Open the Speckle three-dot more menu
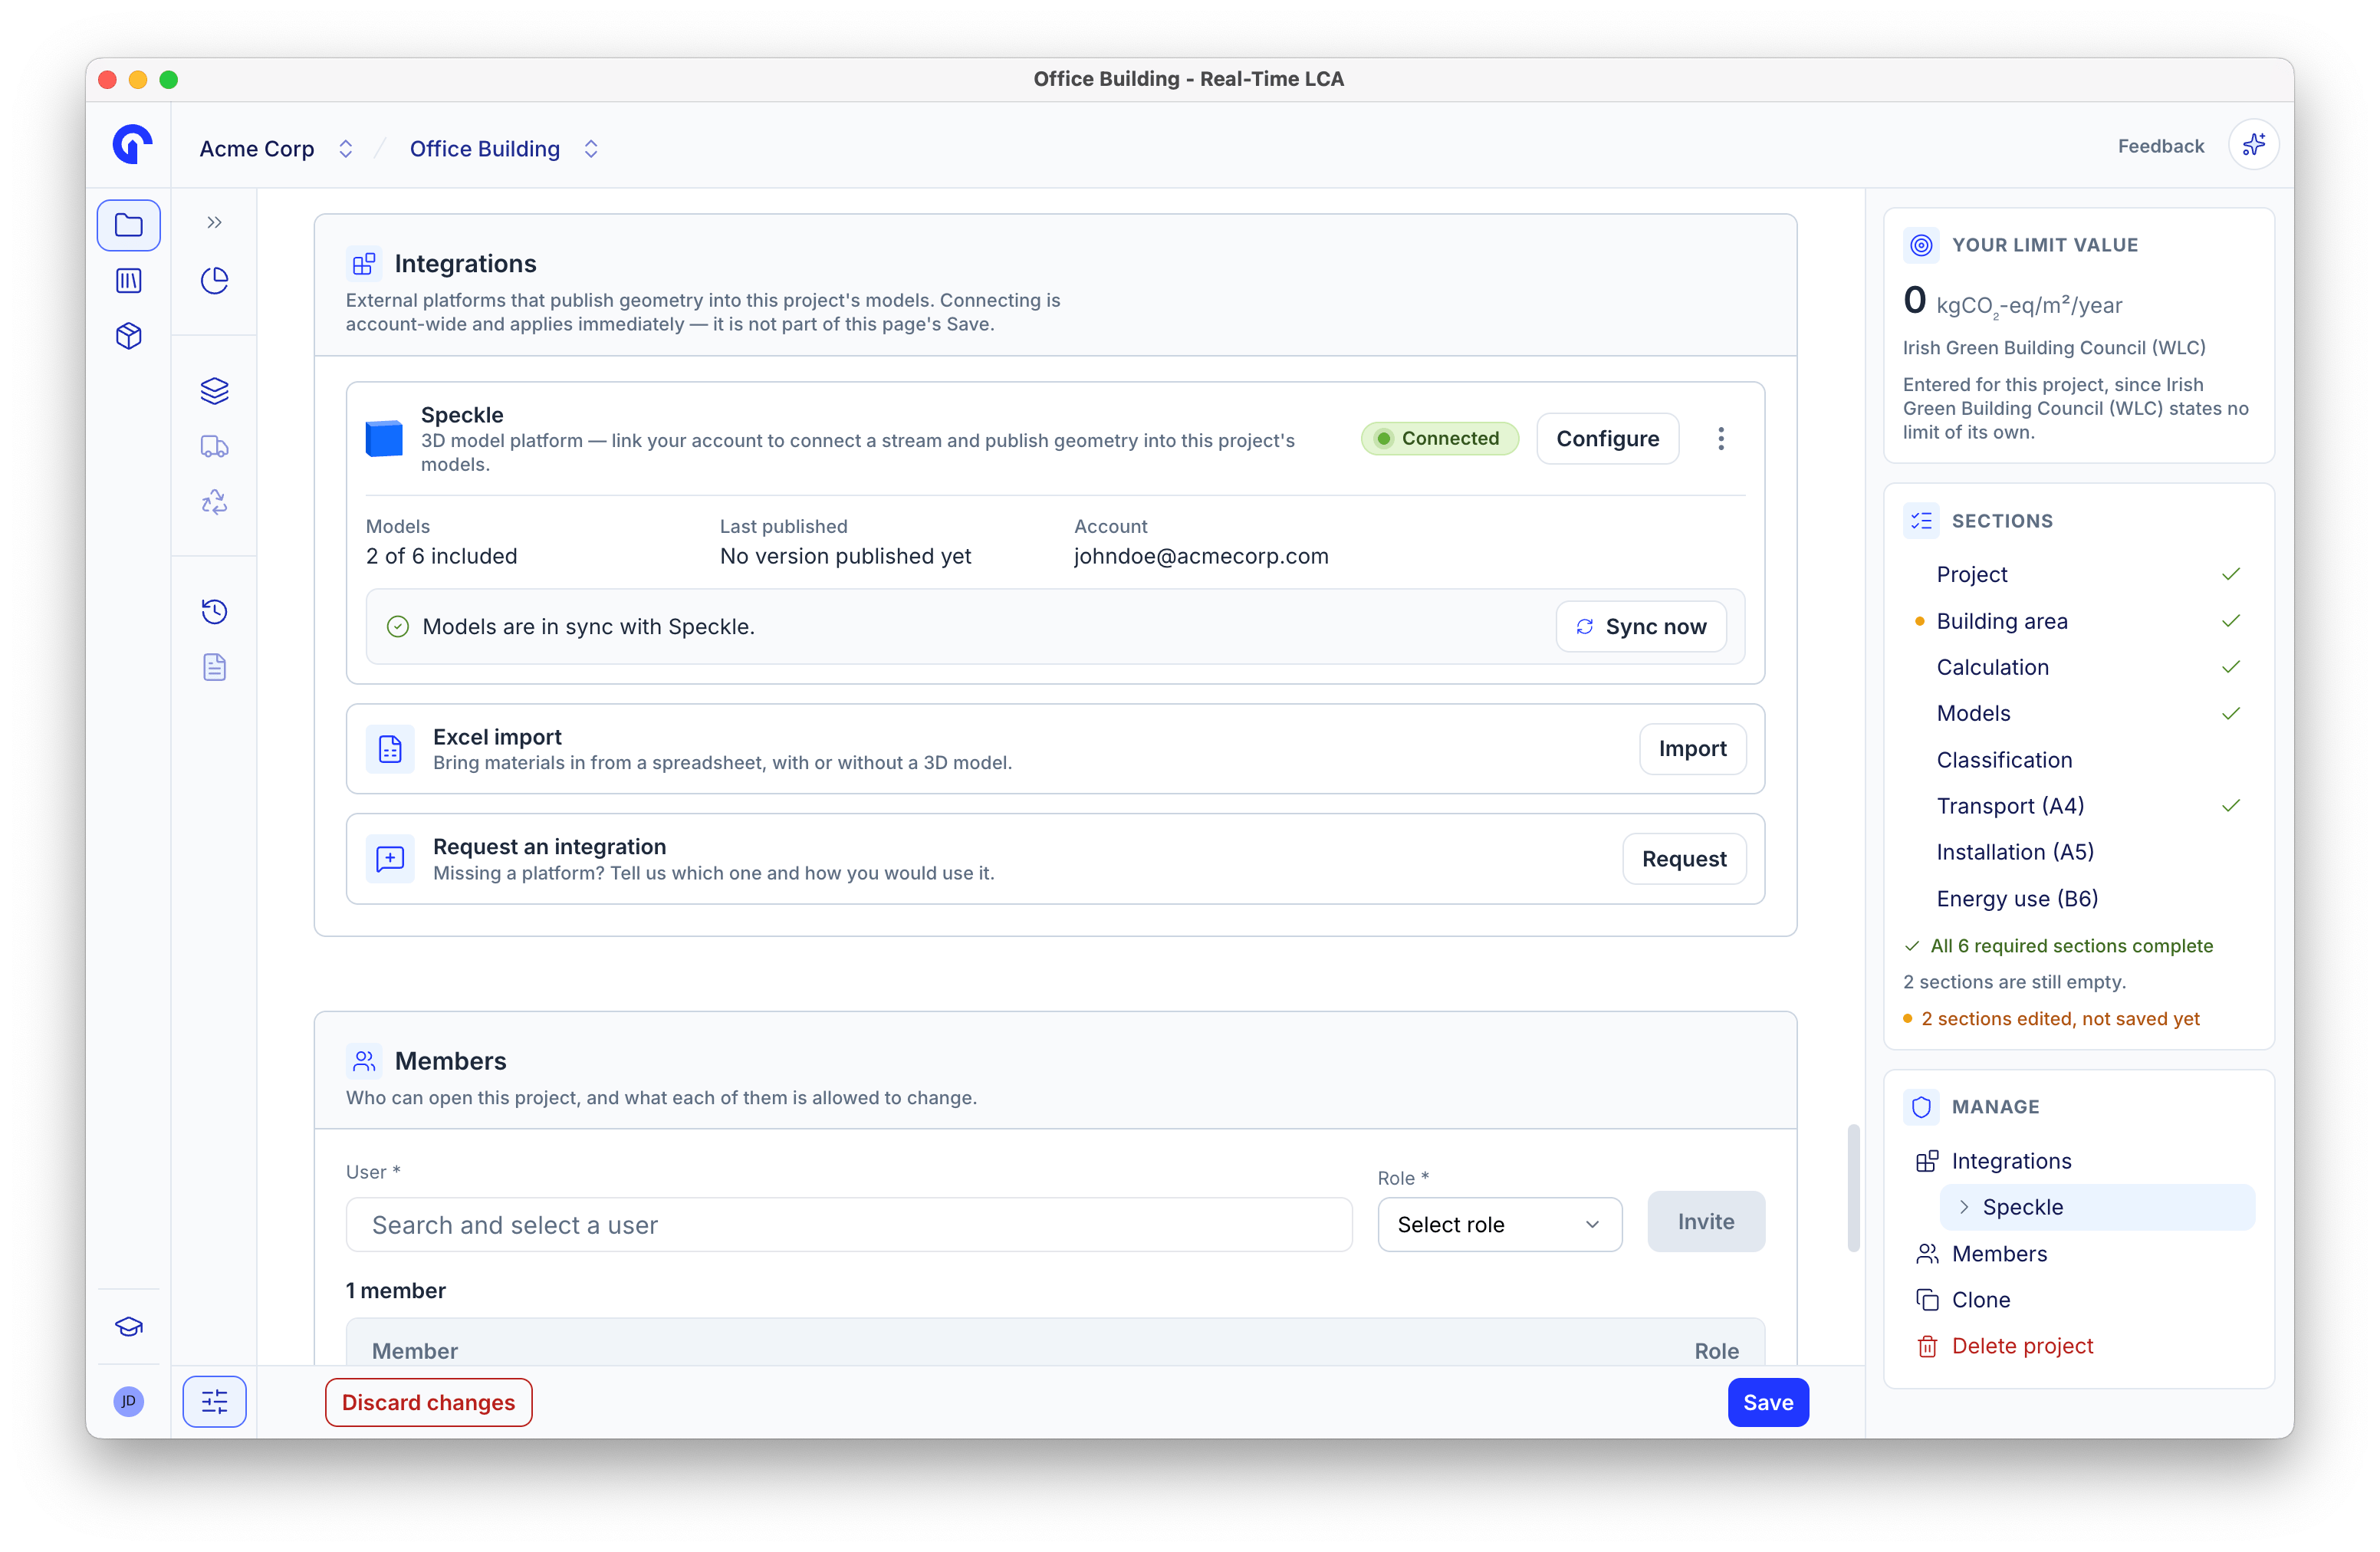The height and width of the screenshot is (1552, 2380). [1721, 438]
